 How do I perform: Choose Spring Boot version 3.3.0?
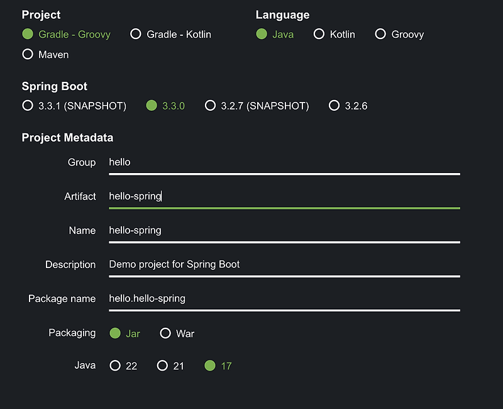tap(152, 106)
